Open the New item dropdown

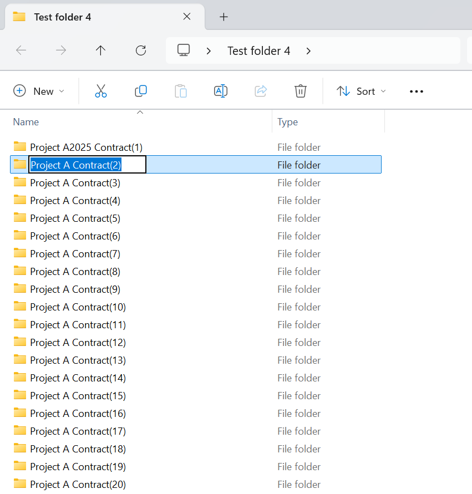coord(39,91)
